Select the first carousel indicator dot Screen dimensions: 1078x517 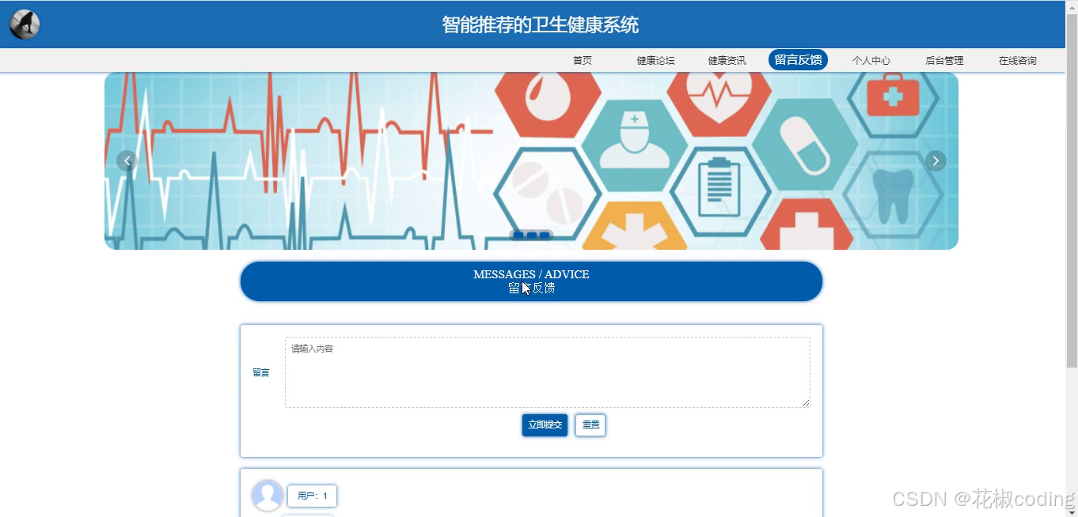[517, 234]
